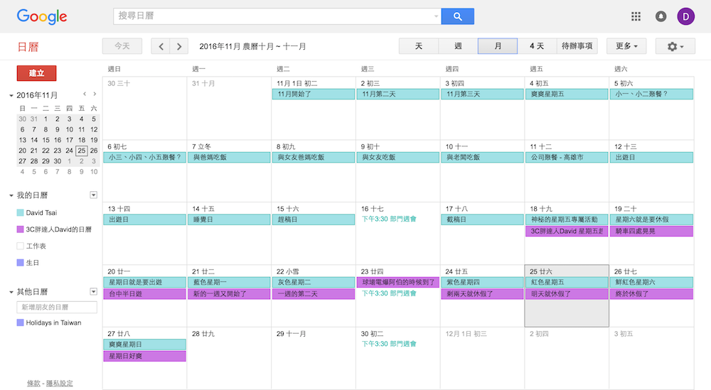711x390 pixels.
Task: Toggle the 工作表 calendar checkbox
Action: (20, 246)
